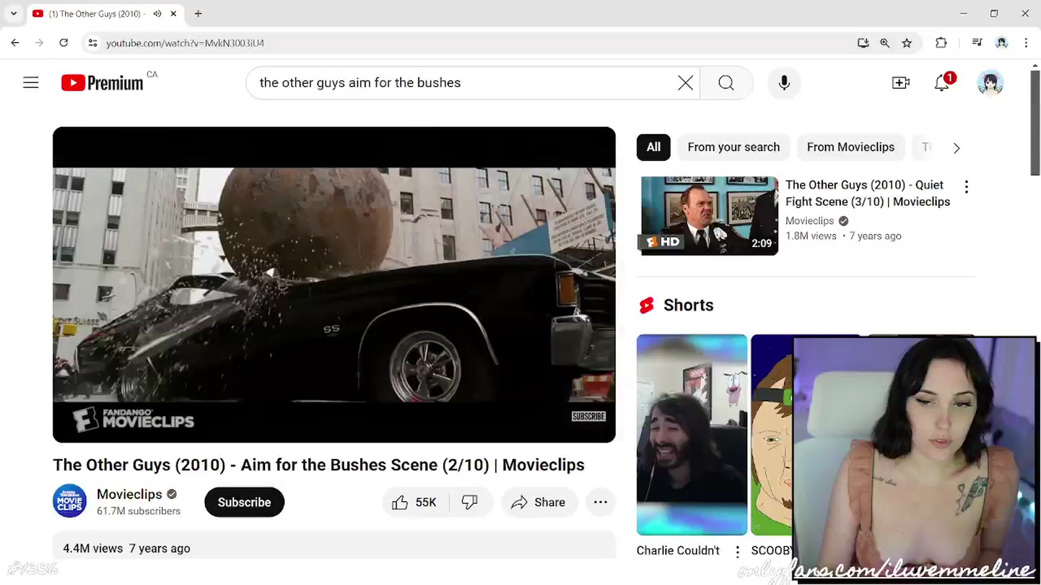Share the video
This screenshot has width=1041, height=585.
(x=539, y=502)
